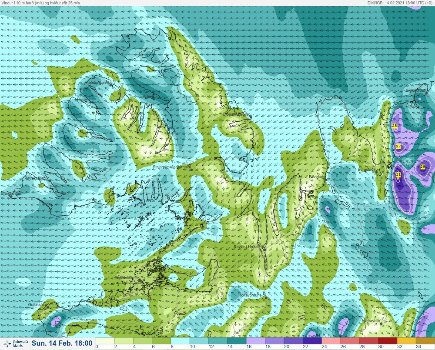435x350 pixels.
Task: Click legend scale number 16
Action: pyautogui.click(x=249, y=347)
